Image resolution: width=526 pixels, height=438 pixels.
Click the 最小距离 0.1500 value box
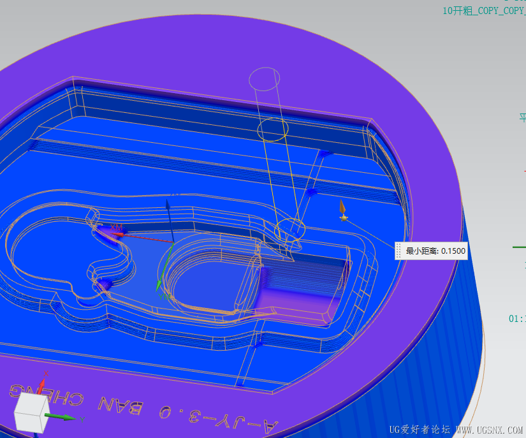pos(431,251)
